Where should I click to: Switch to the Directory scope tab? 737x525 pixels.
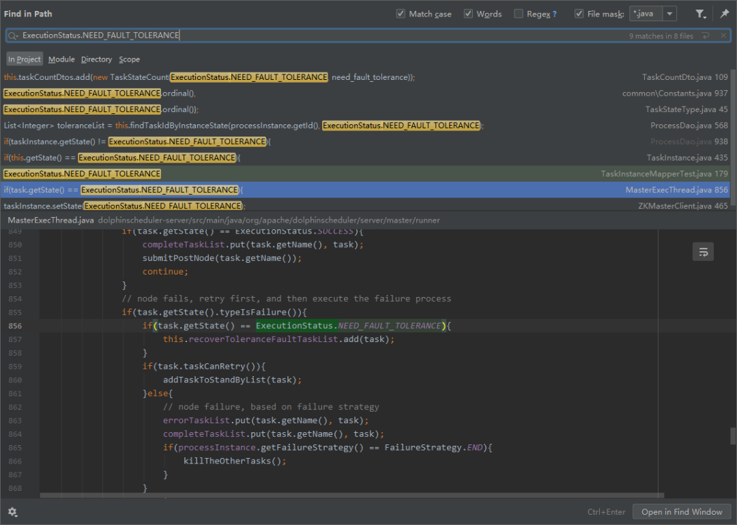(96, 59)
